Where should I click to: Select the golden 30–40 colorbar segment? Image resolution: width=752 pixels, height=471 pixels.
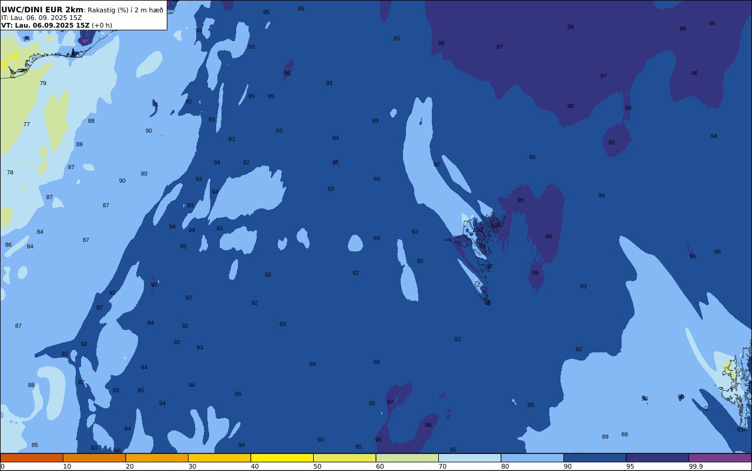pos(219,457)
